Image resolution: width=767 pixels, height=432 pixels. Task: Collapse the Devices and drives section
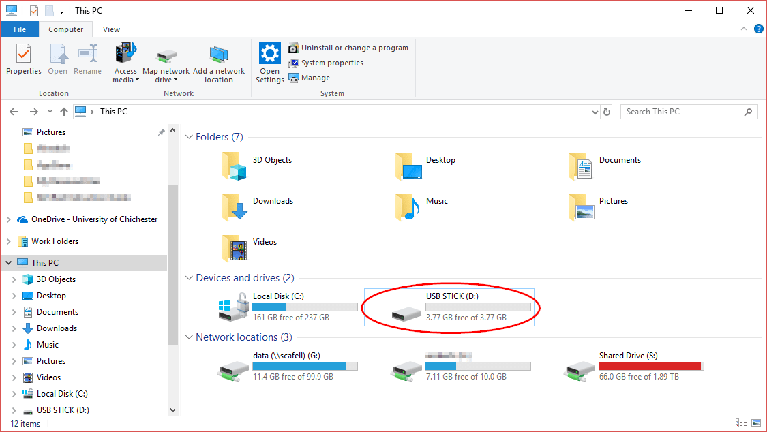[x=189, y=277]
